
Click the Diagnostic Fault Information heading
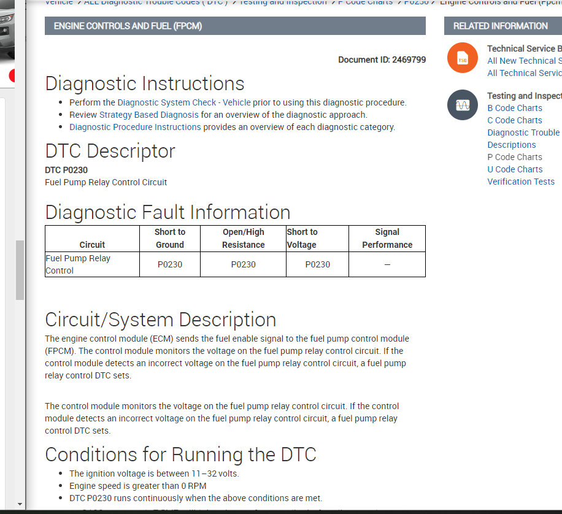167,212
